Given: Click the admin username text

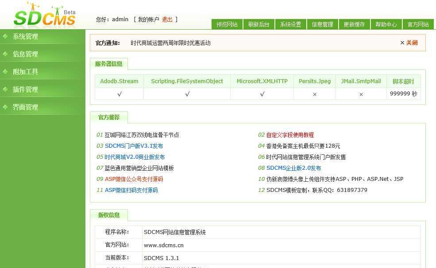Looking at the screenshot, I should pos(120,19).
